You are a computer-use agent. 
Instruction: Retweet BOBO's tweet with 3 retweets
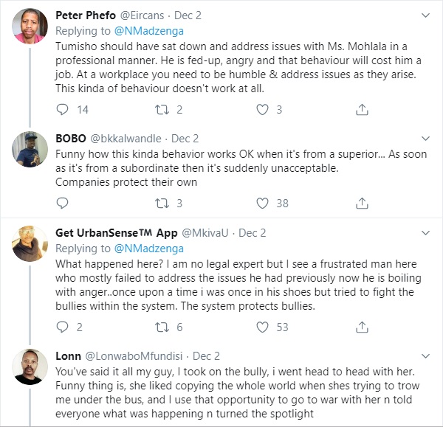coord(162,203)
